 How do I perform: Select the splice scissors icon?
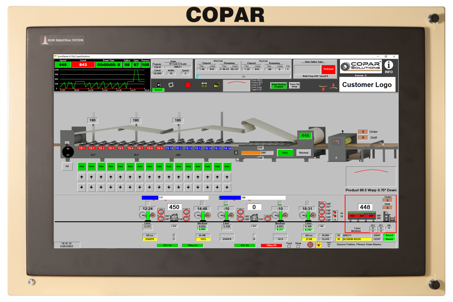point(203,85)
